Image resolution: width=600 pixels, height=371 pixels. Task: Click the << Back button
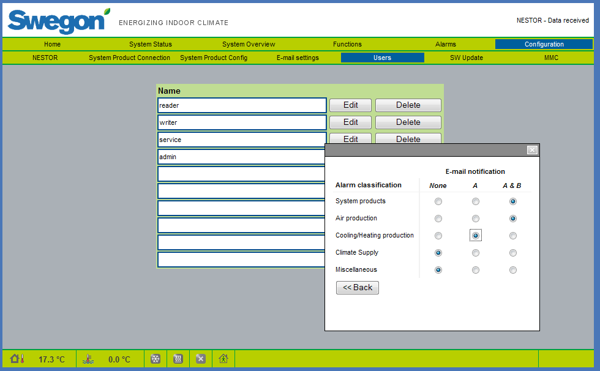tap(358, 288)
